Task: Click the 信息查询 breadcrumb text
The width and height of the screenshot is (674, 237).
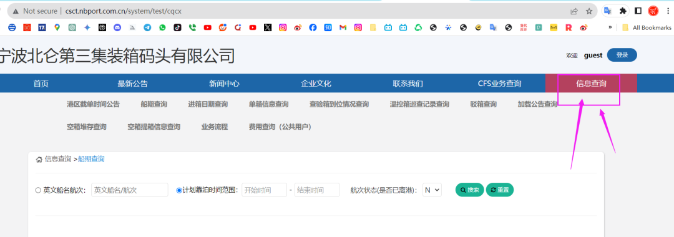Action: tap(58, 159)
